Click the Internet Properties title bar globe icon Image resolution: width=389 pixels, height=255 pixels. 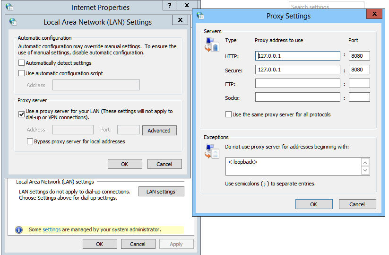(x=9, y=7)
